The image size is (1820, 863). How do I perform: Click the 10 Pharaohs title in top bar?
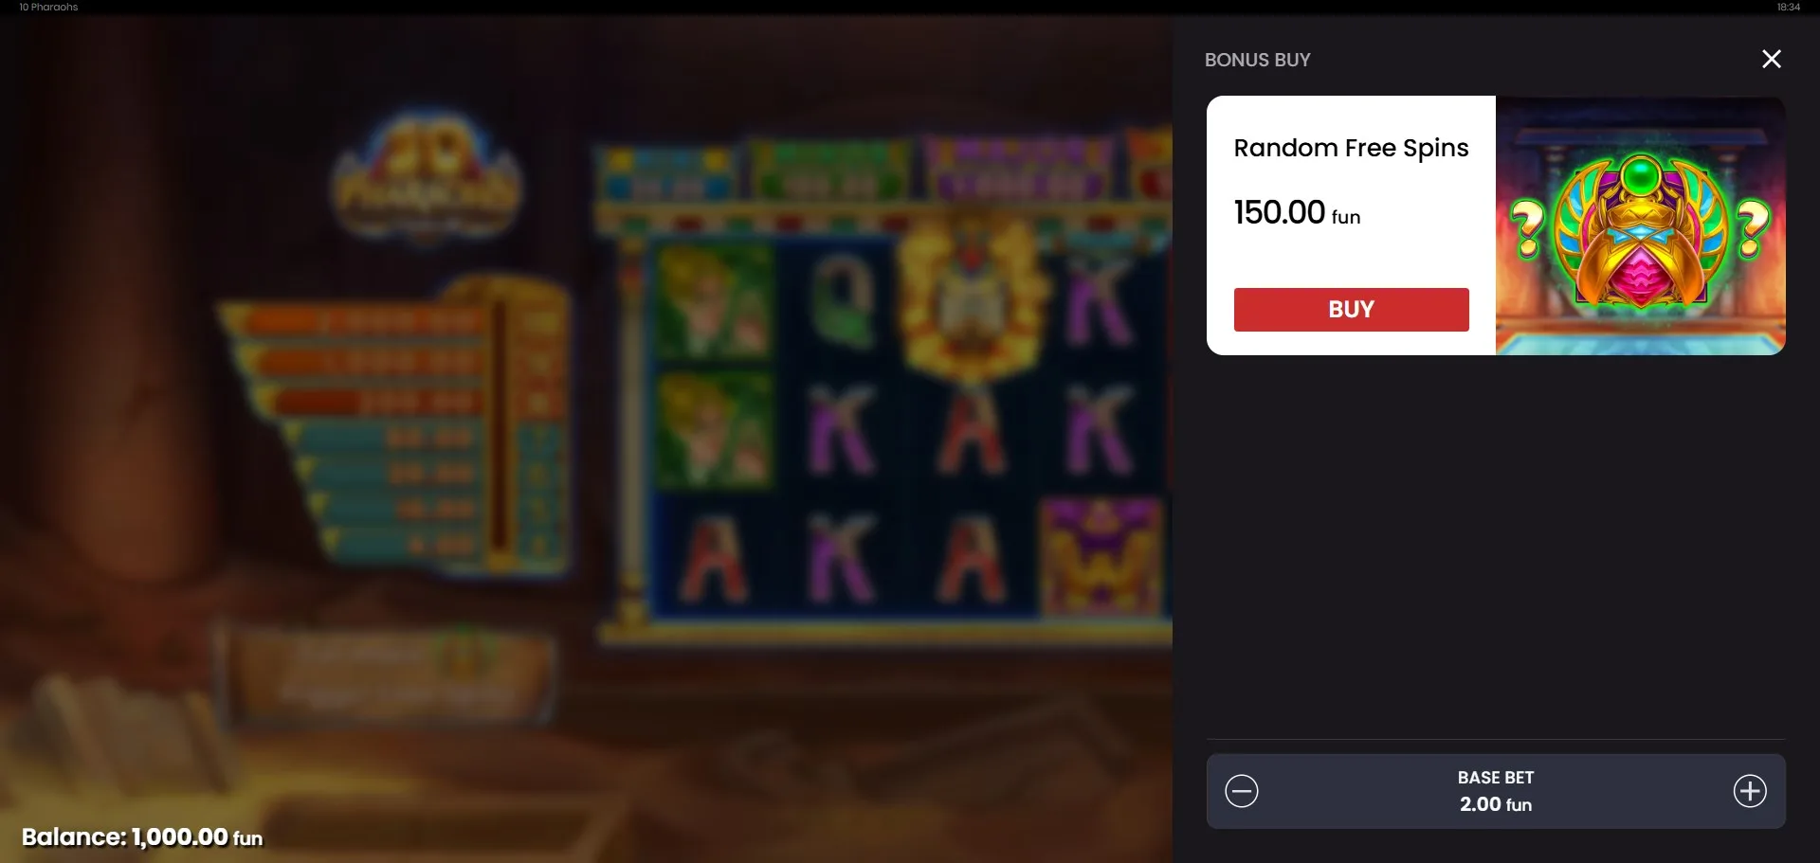pos(48,7)
